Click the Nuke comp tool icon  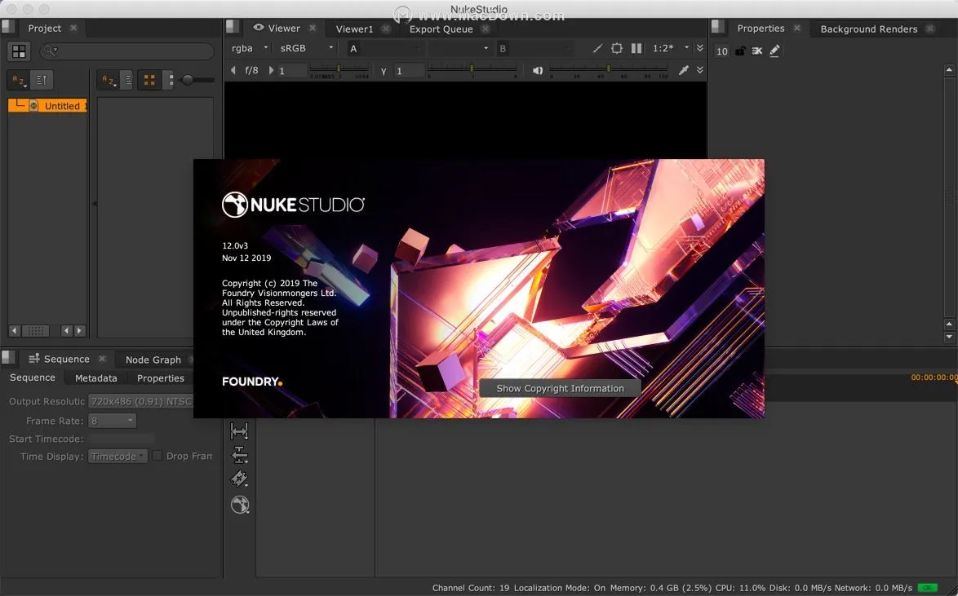click(240, 505)
